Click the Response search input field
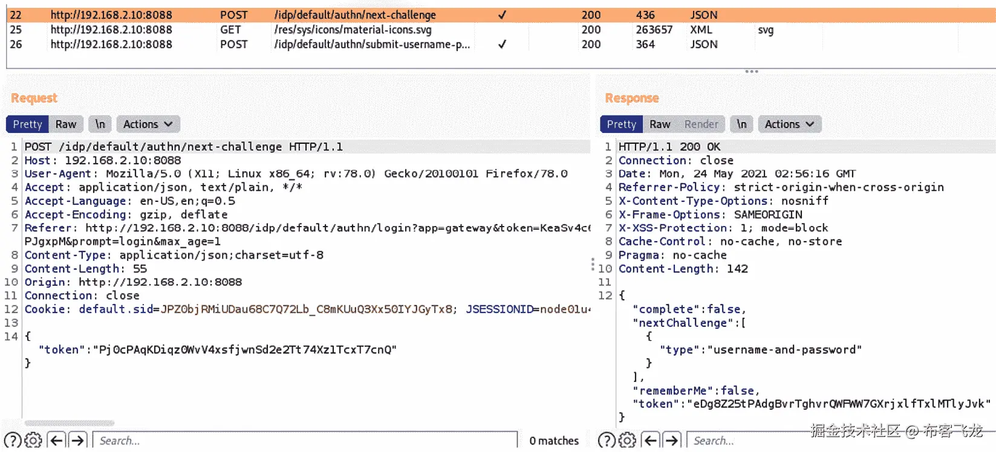Image resolution: width=996 pixels, height=452 pixels. [x=841, y=441]
